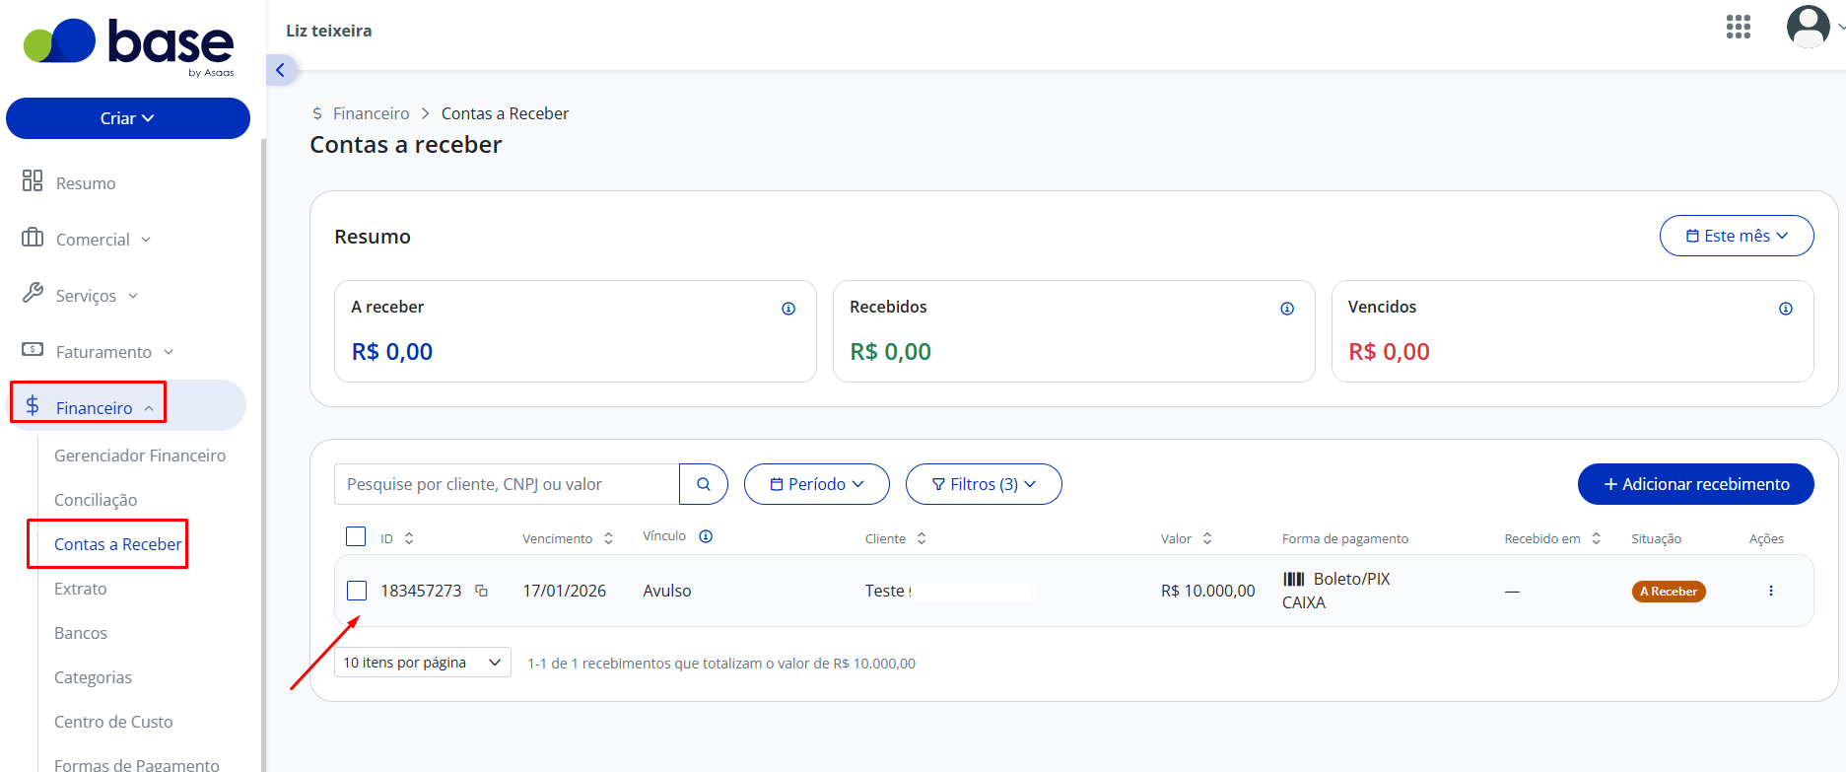Copy ID 183457273 using the copy icon
Viewport: 1846px width, 772px height.
(481, 591)
